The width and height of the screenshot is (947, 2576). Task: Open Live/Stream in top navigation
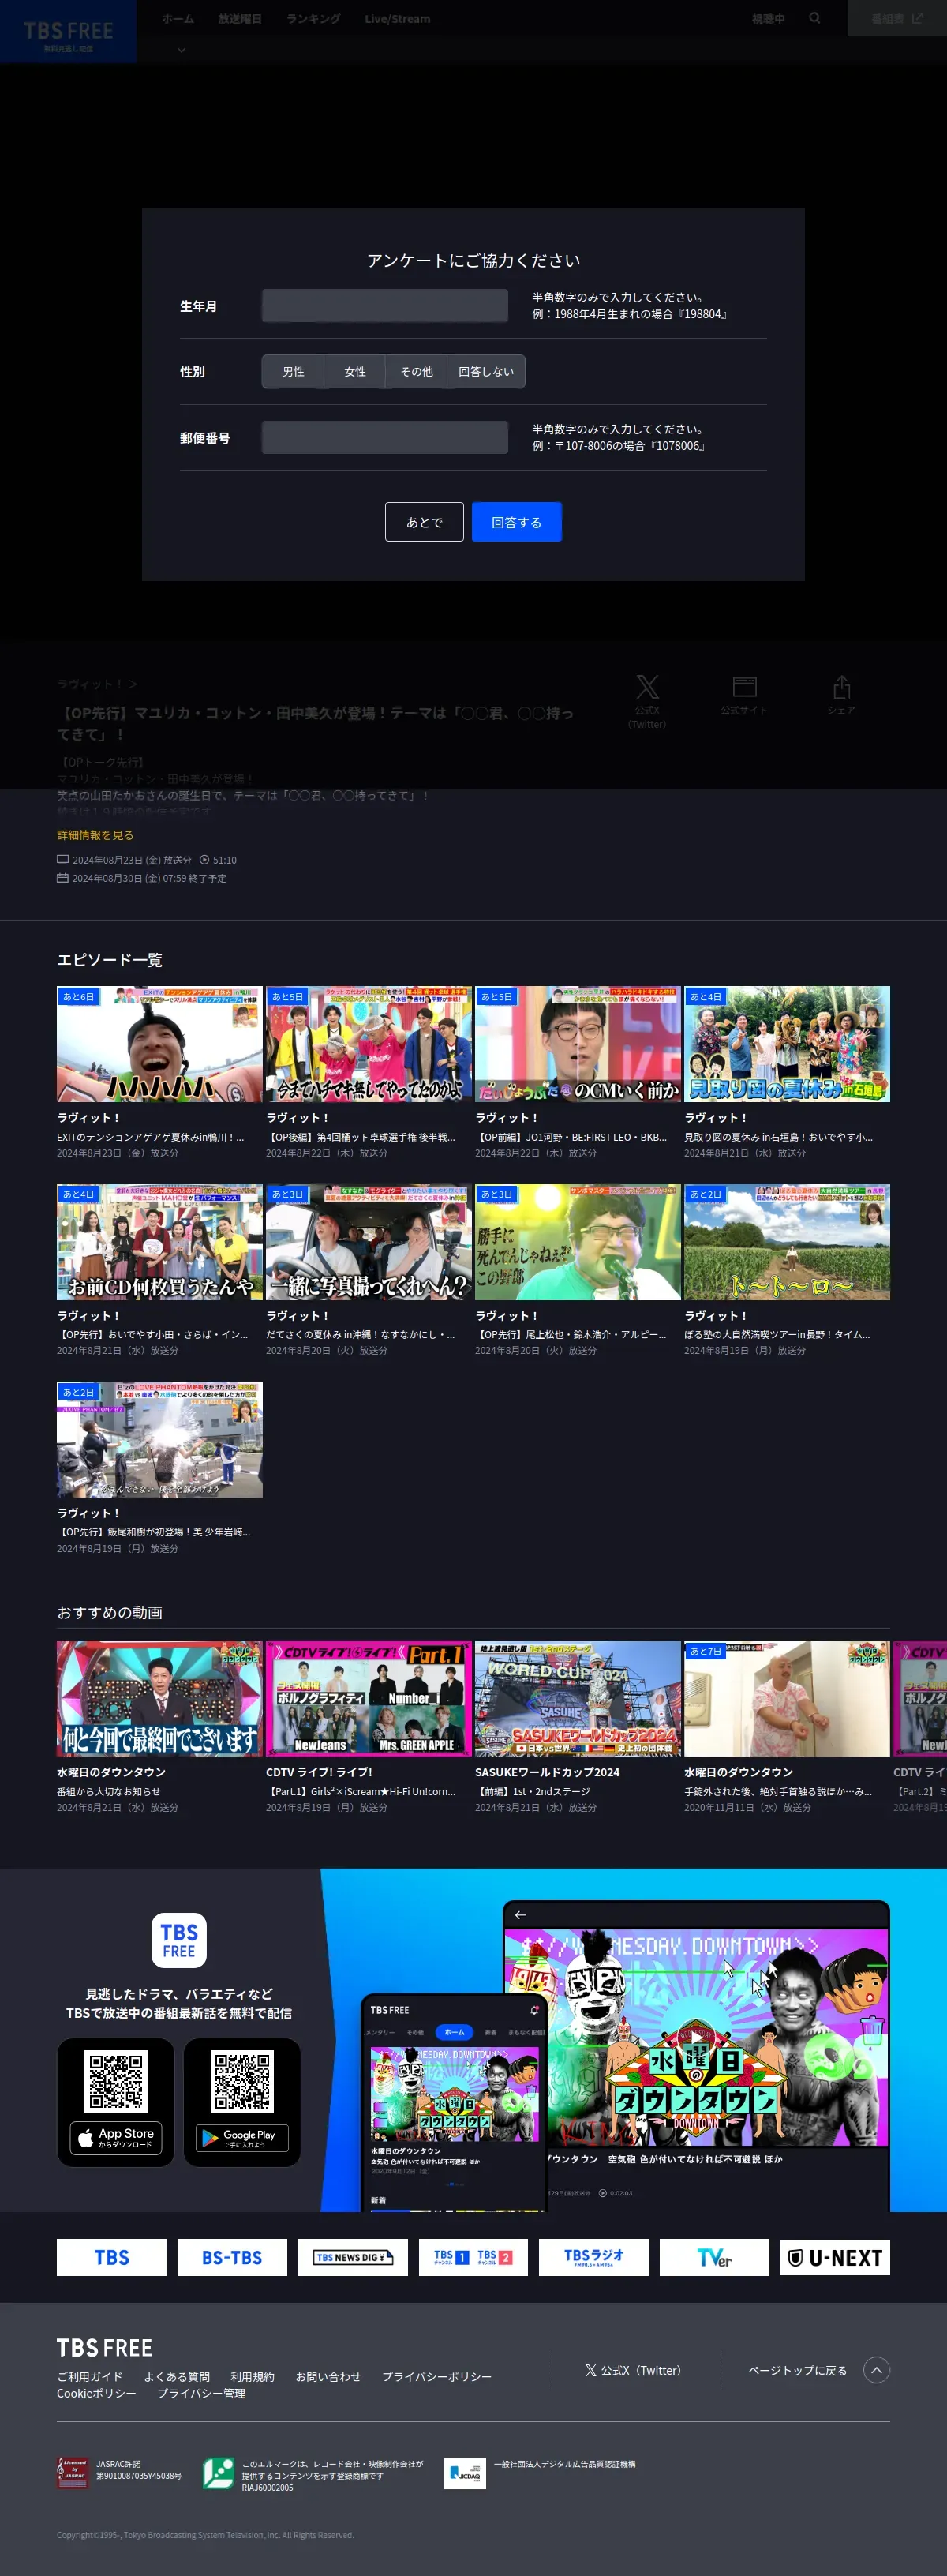pyautogui.click(x=397, y=19)
